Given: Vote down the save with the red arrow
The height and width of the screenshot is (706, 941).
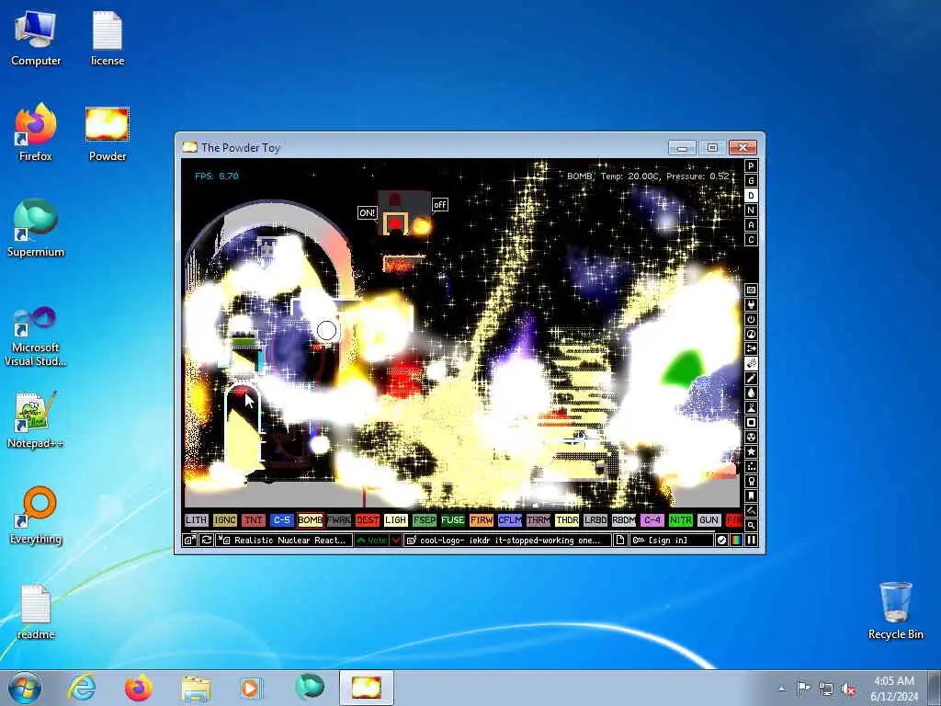Looking at the screenshot, I should coord(395,541).
